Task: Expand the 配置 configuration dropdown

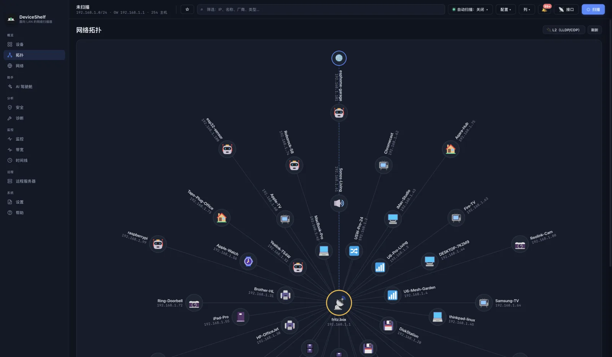Action: tap(506, 9)
